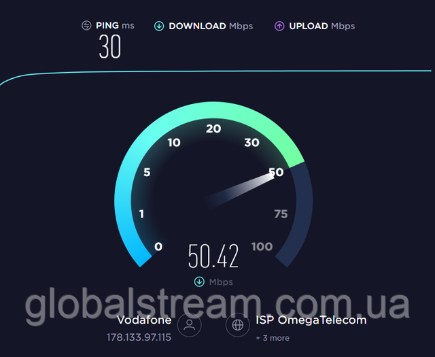
Task: Click the PING ms label
Action: pos(115,26)
